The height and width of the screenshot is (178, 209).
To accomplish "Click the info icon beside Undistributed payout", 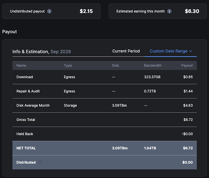I will click(49, 11).
